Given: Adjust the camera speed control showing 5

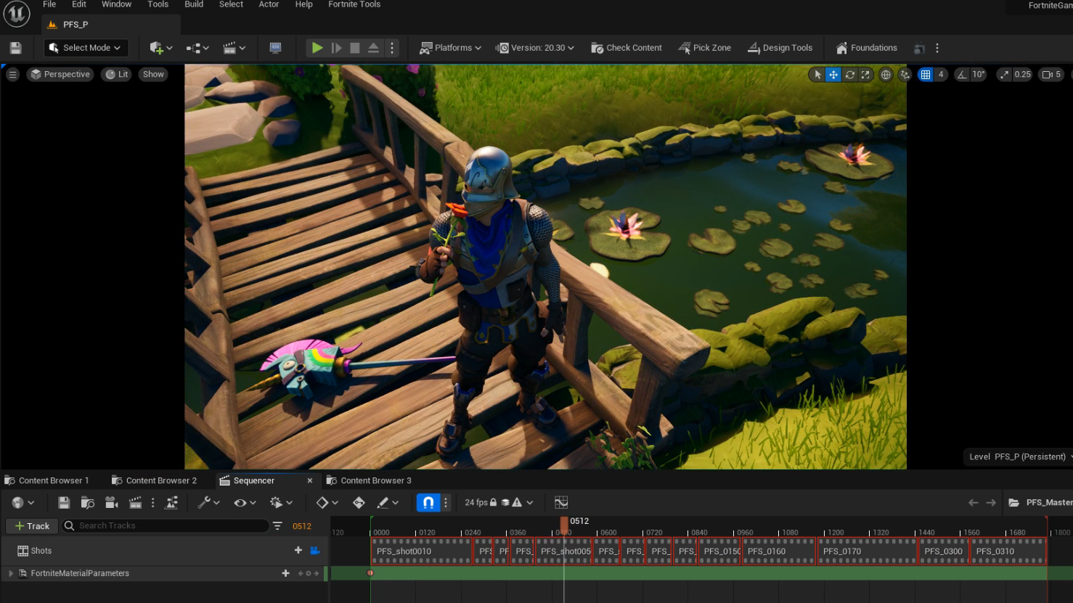Looking at the screenshot, I should pos(1050,74).
